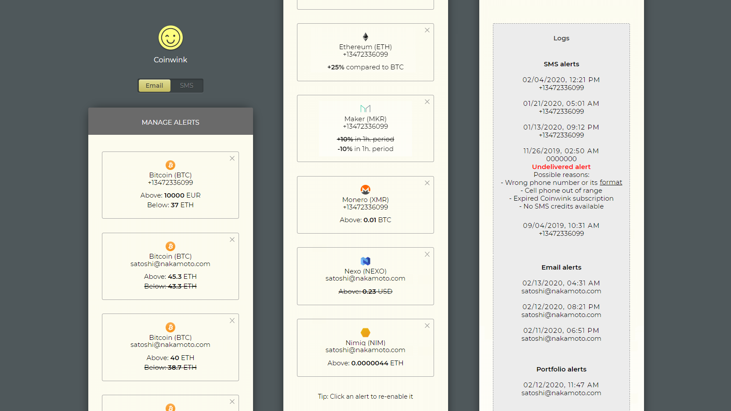Click the Bitcoin icon in the 10000 EUR alert

click(170, 165)
